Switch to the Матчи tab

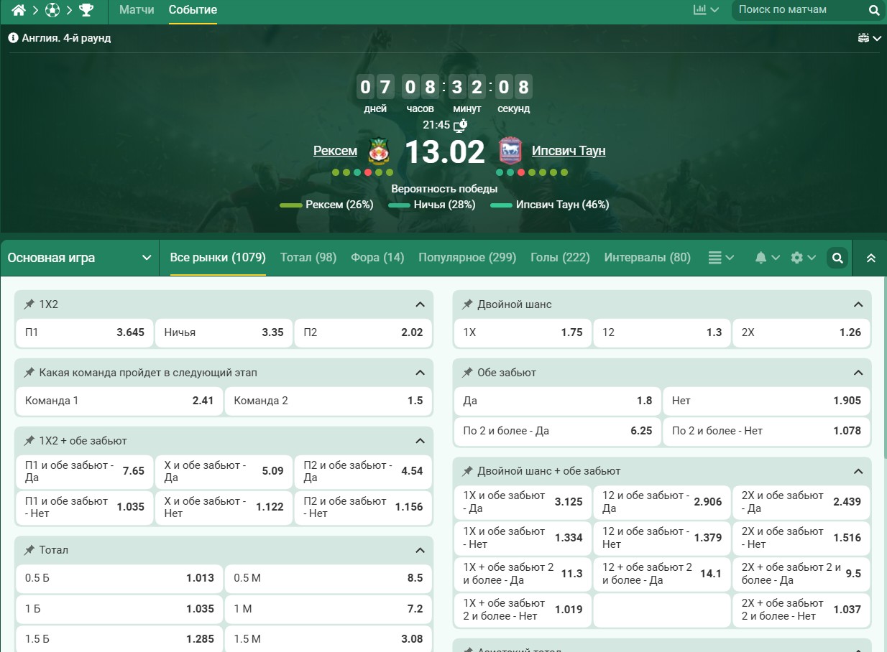(x=137, y=10)
